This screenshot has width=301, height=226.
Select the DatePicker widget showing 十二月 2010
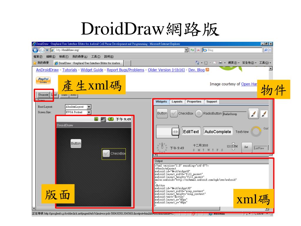coord(208,147)
